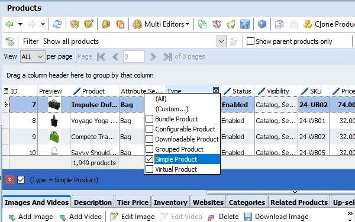This screenshot has height=222, width=355.
Task: Click the Status column header
Action: 237,91
